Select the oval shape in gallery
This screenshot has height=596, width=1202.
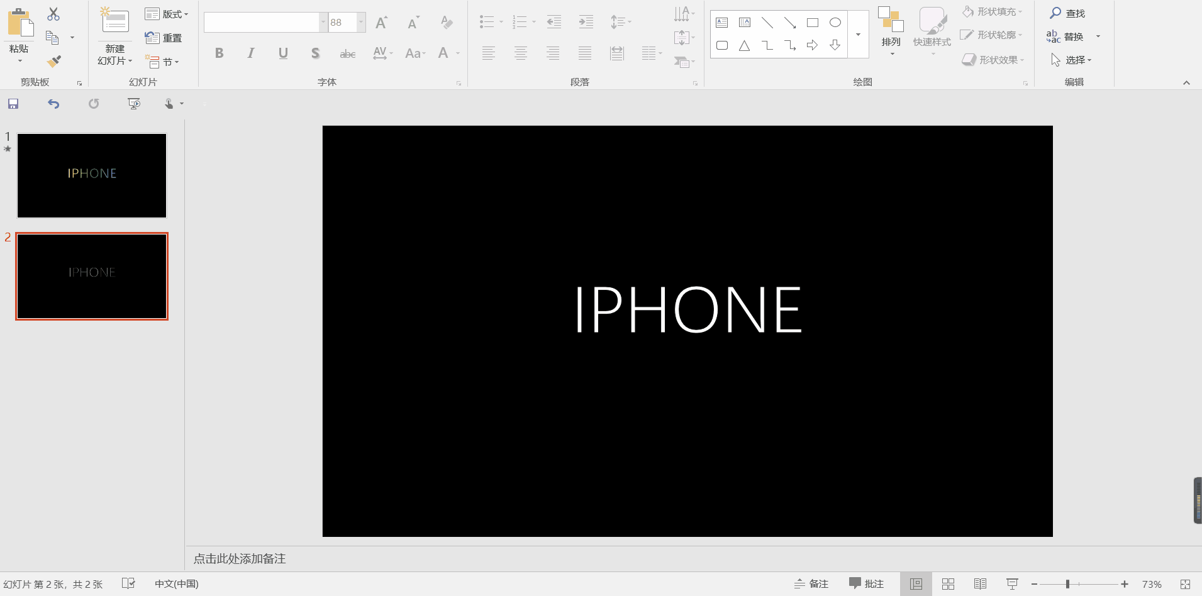point(835,23)
